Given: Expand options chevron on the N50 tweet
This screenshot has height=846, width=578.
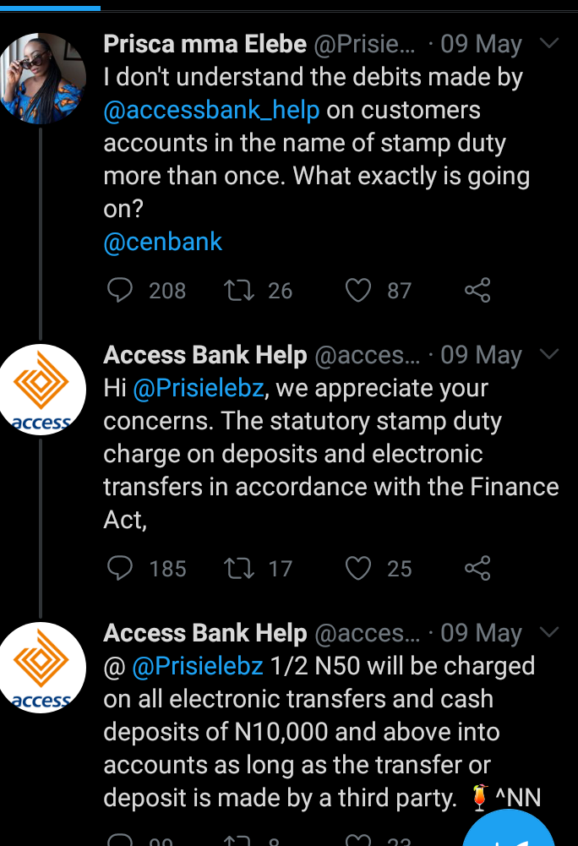Looking at the screenshot, I should [x=549, y=632].
